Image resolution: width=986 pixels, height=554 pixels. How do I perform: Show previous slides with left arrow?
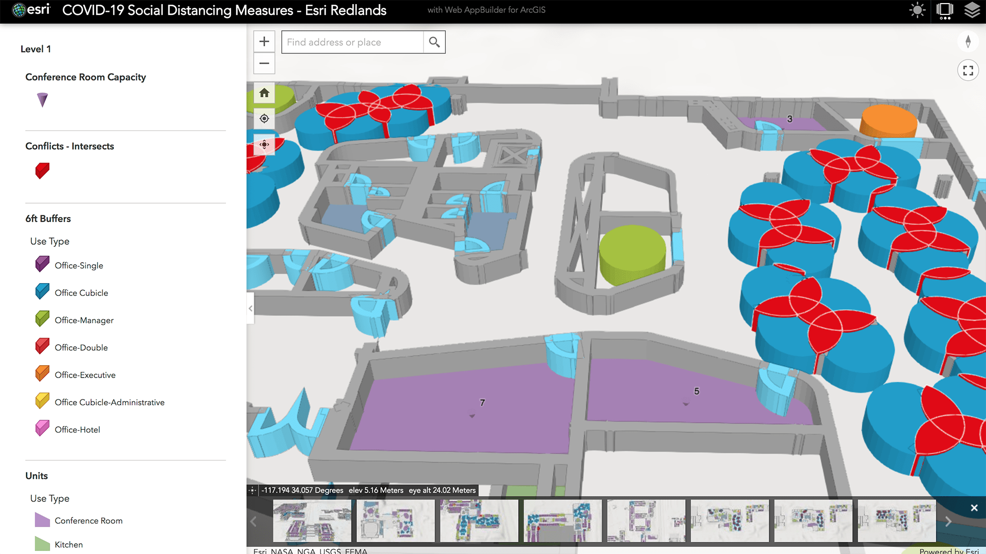tap(254, 521)
